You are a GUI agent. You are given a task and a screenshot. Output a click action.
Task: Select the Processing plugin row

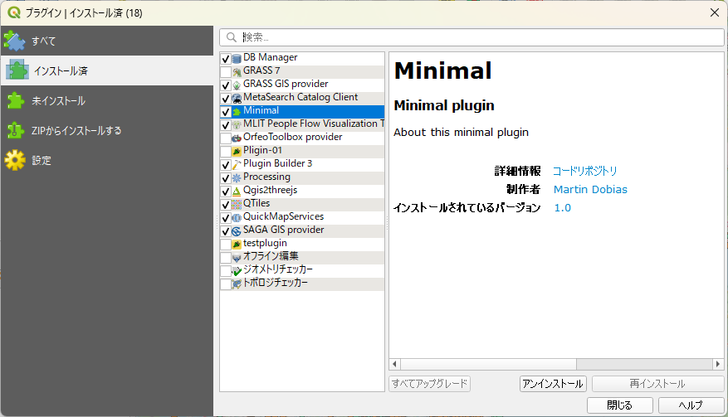point(302,178)
